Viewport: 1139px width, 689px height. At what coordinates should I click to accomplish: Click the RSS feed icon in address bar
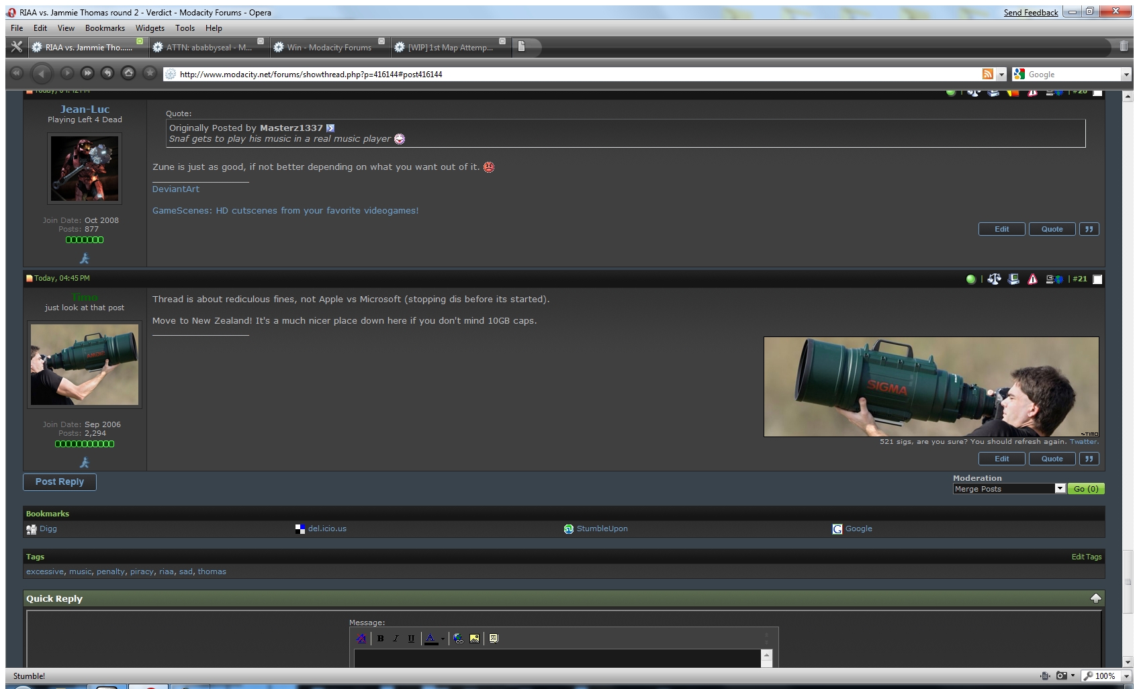(x=987, y=75)
